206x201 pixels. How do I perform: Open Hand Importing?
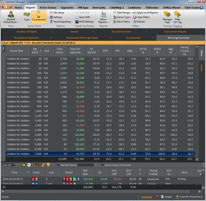60,22
